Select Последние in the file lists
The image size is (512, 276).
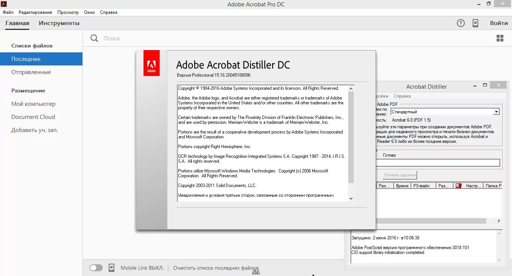point(41,59)
